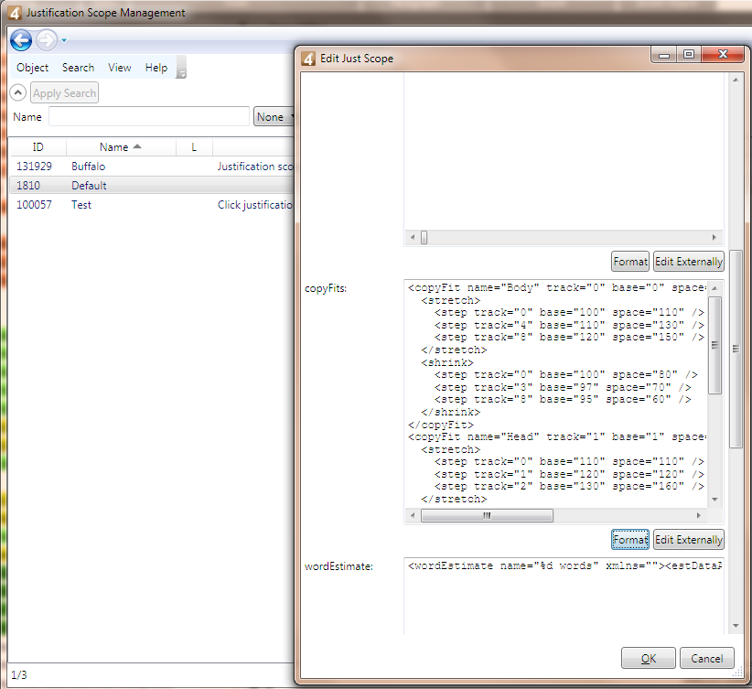Select the Default row
Viewport: 752px width, 689px height.
pos(152,186)
